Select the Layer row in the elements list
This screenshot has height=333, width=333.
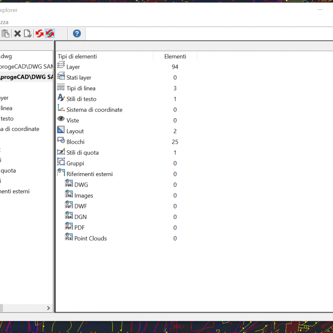pyautogui.click(x=73, y=67)
